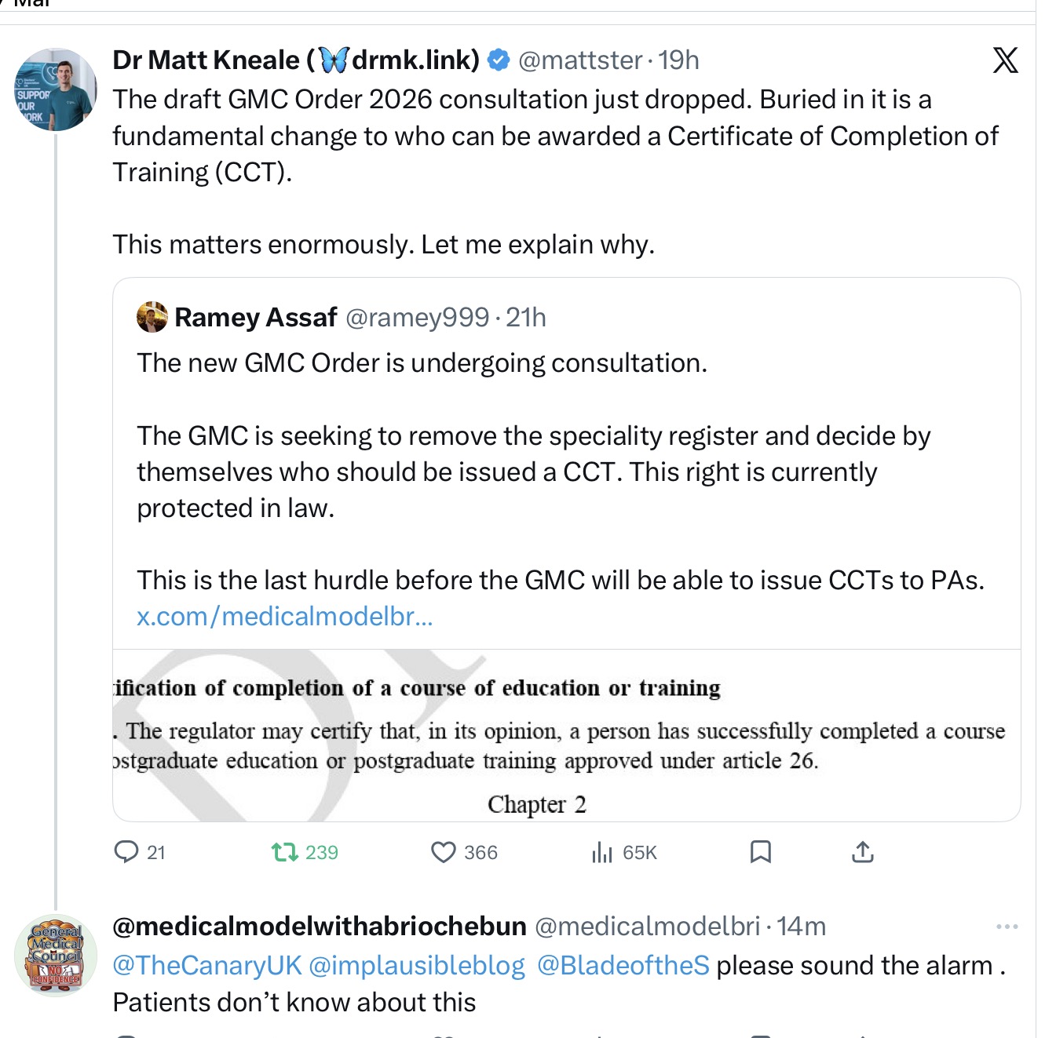The height and width of the screenshot is (1038, 1056).
Task: Click the @implausibleblog mention
Action: pos(417,966)
